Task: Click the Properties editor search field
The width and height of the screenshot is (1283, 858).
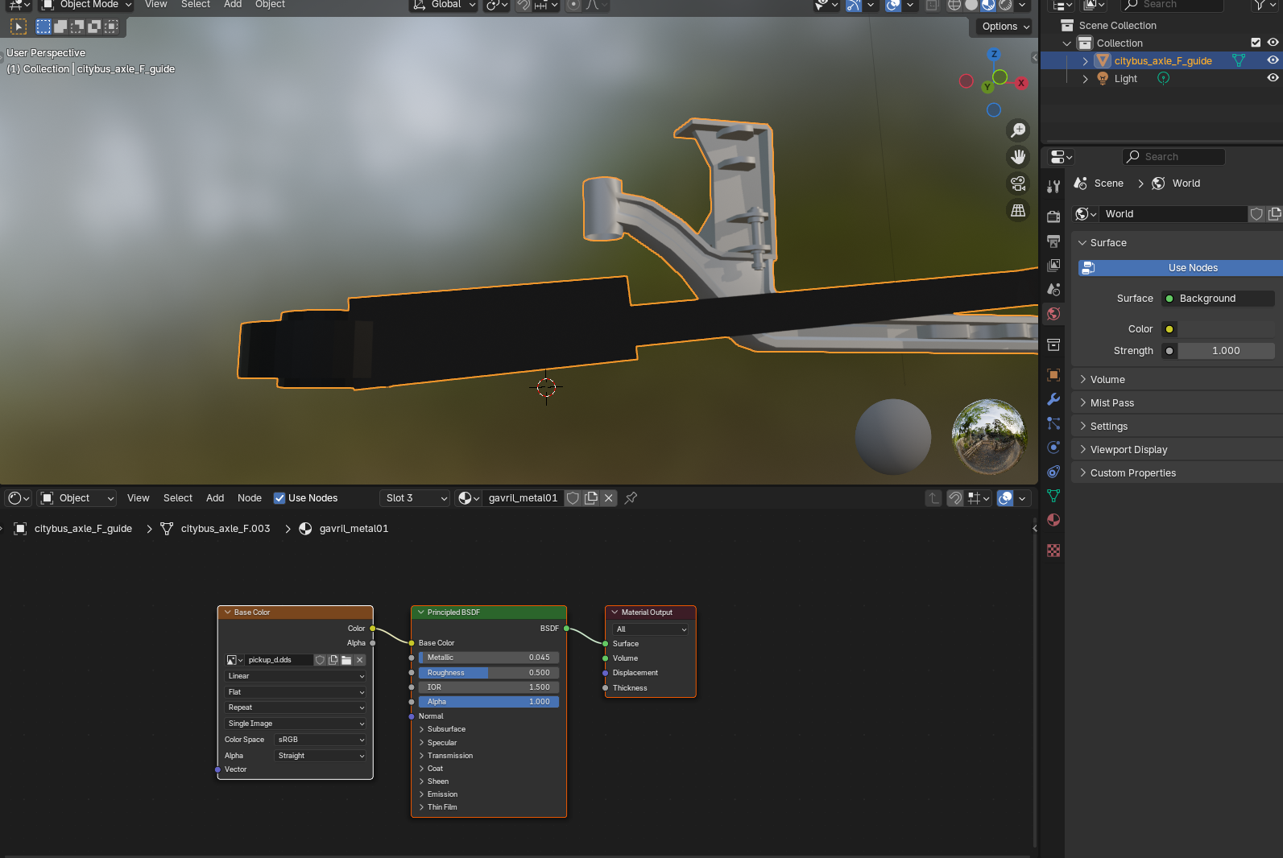Action: (1173, 157)
